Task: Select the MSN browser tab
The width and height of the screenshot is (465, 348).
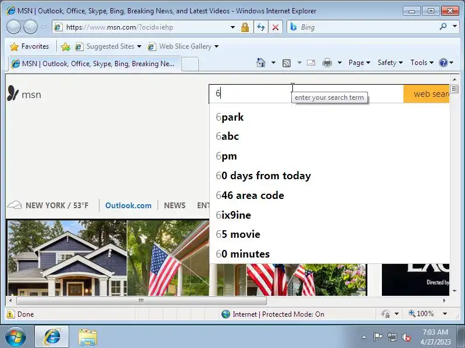Action: click(95, 64)
